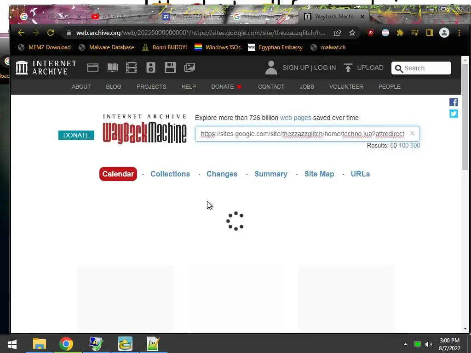Click SIGN UP link
471x353 pixels.
pyautogui.click(x=296, y=68)
